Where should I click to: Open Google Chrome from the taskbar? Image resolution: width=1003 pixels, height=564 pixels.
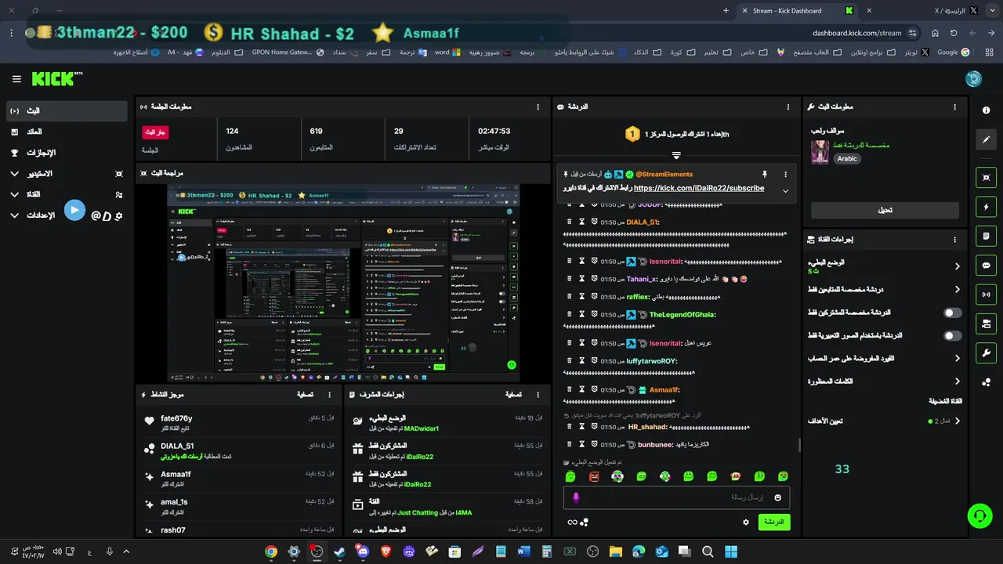tap(271, 551)
